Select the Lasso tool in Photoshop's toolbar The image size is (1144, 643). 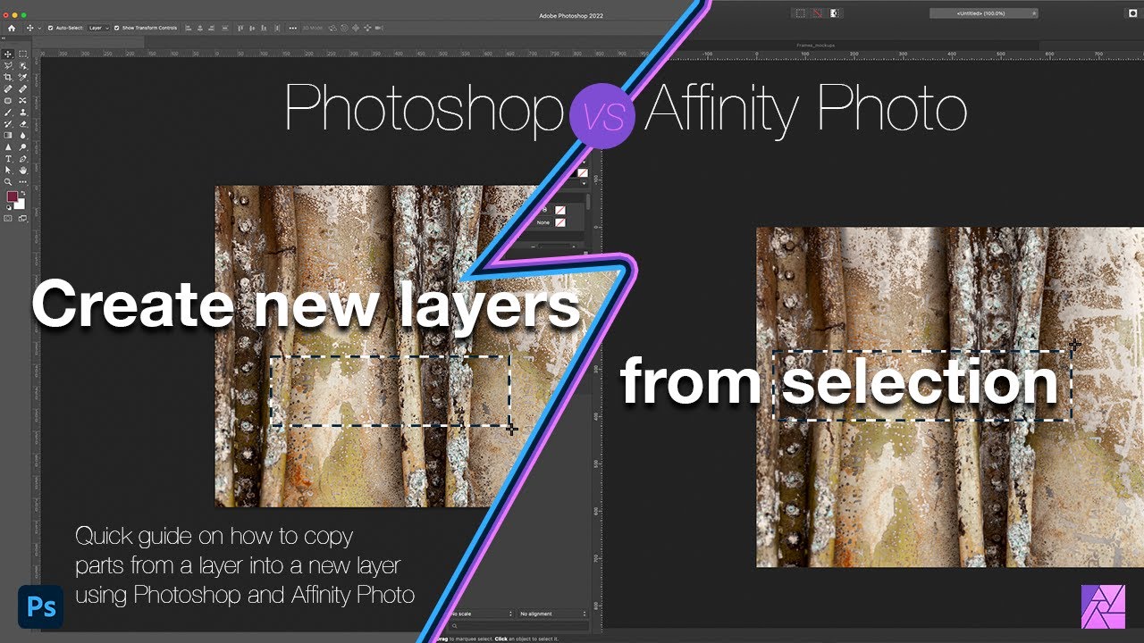point(8,66)
